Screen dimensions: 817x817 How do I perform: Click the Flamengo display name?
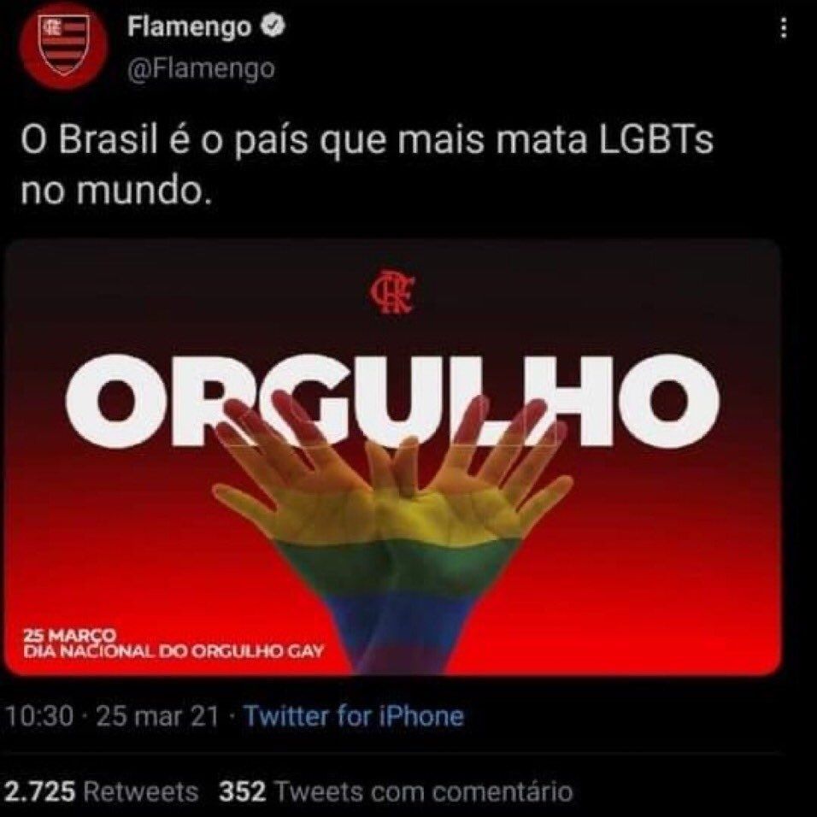pos(189,27)
